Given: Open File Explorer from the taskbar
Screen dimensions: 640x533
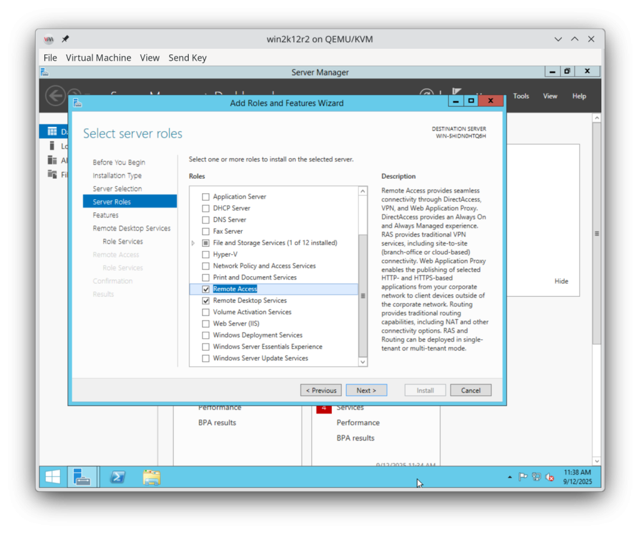Looking at the screenshot, I should coord(151,477).
